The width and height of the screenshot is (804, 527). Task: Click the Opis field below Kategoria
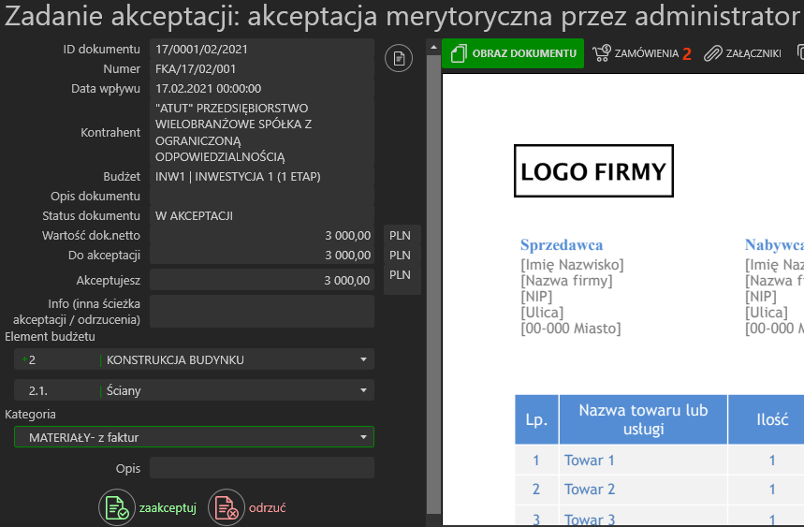click(x=261, y=468)
